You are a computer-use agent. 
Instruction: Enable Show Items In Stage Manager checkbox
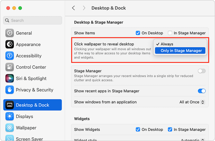170,33
